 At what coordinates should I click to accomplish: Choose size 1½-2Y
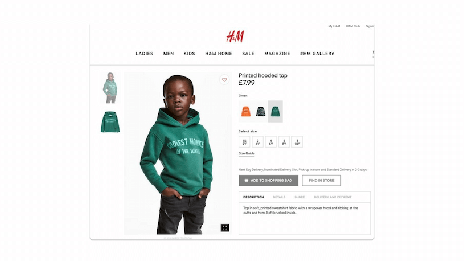pos(244,142)
